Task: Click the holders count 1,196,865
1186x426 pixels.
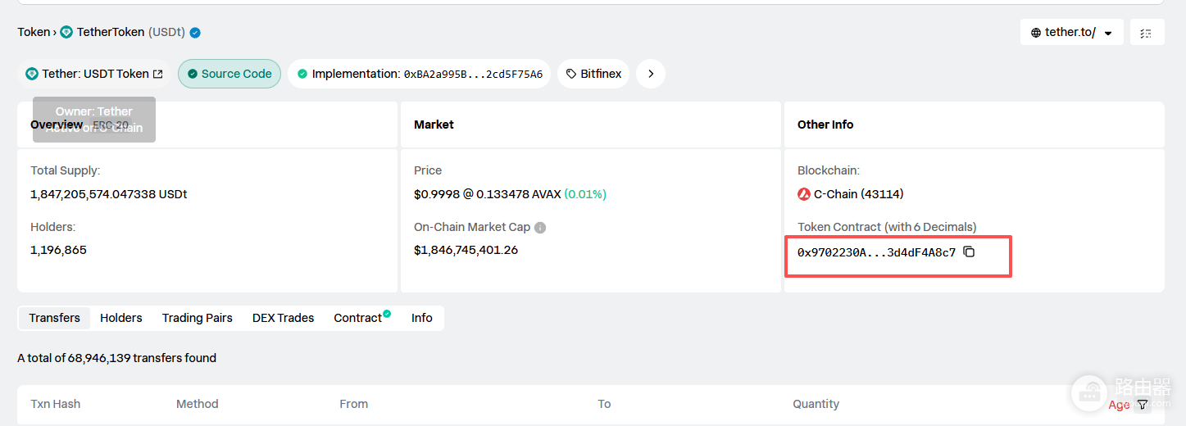Action: 58,250
